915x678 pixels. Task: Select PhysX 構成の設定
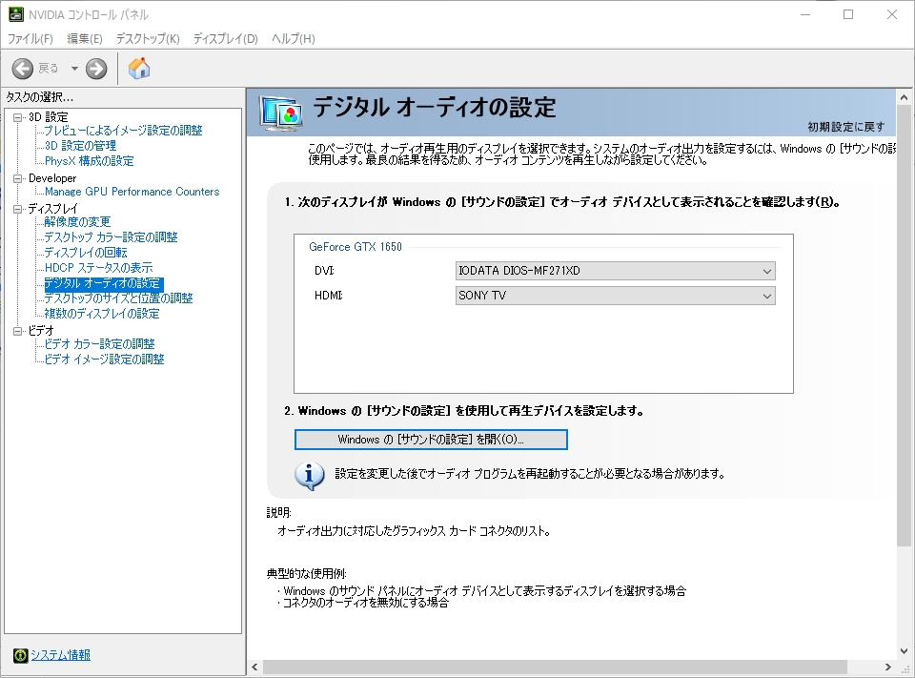[90, 160]
